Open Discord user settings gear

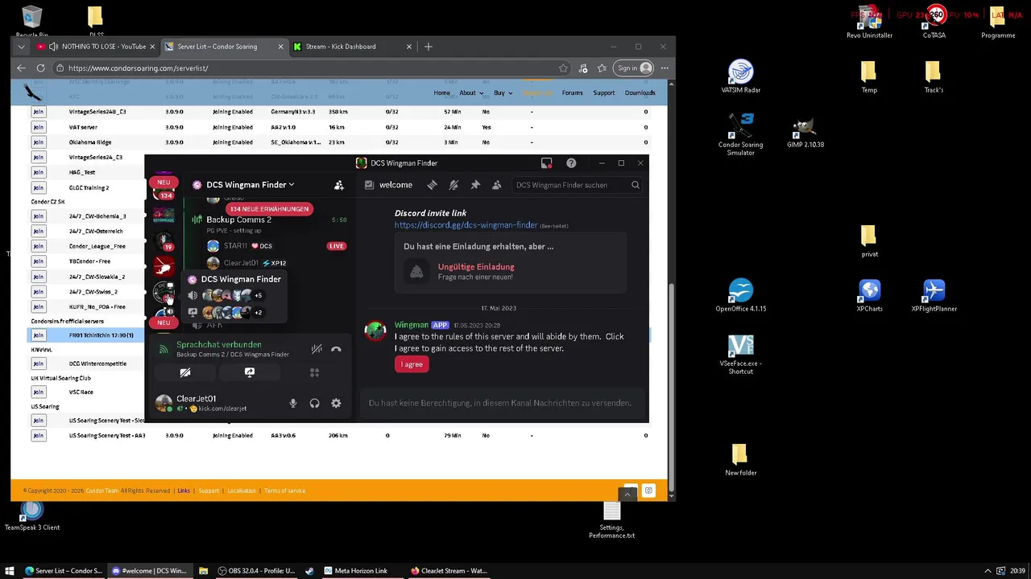click(336, 403)
